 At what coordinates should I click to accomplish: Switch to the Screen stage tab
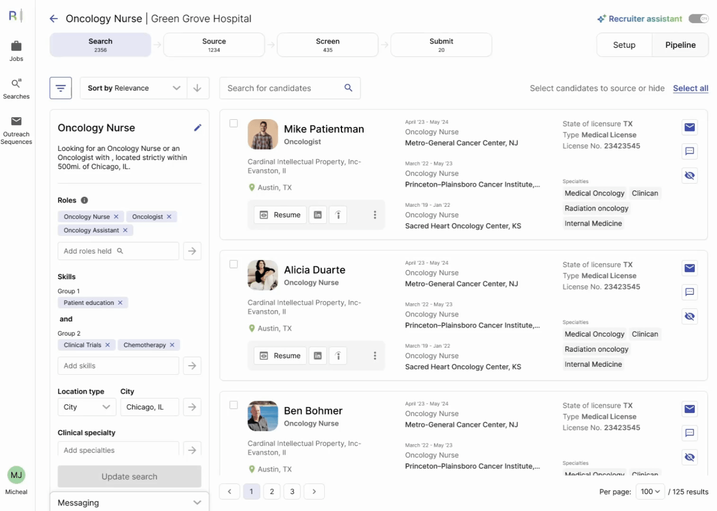point(328,45)
